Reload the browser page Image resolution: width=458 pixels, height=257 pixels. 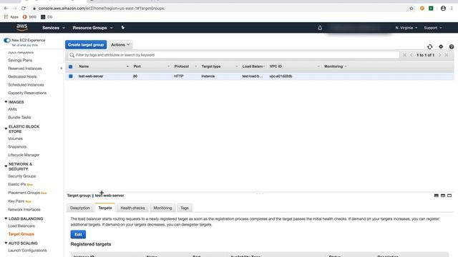(24, 8)
